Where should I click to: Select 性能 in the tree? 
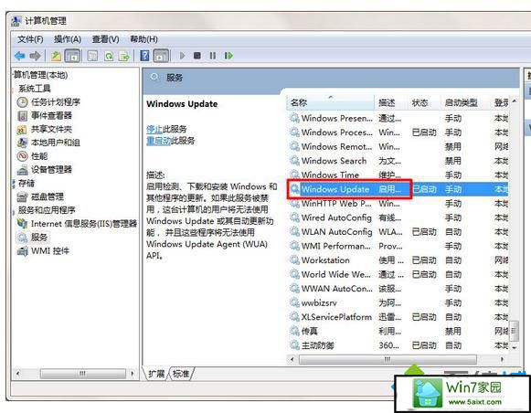(33, 156)
